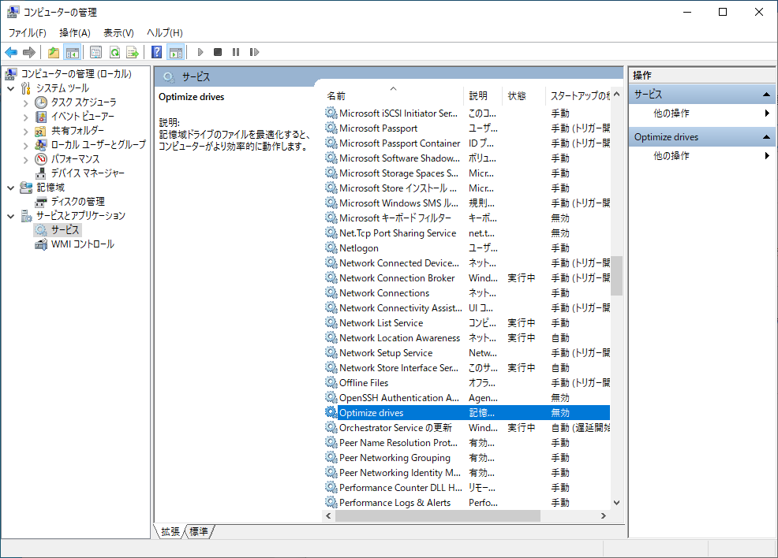Select the Performance Logs & Alerts service

[467, 503]
